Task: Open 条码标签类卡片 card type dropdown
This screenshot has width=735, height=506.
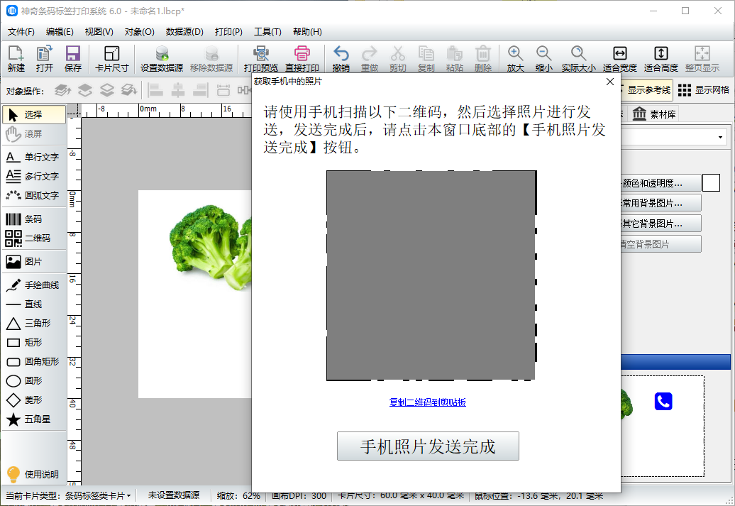Action: click(x=98, y=495)
